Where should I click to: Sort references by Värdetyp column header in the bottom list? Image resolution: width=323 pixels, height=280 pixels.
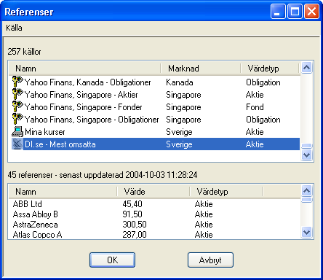[x=226, y=192]
